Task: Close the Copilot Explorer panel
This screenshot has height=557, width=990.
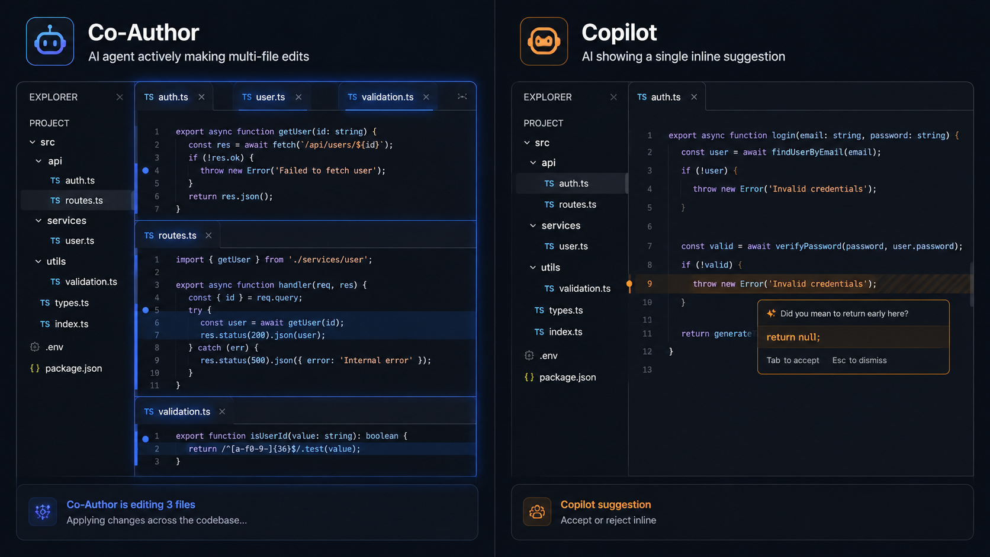Action: click(x=613, y=97)
